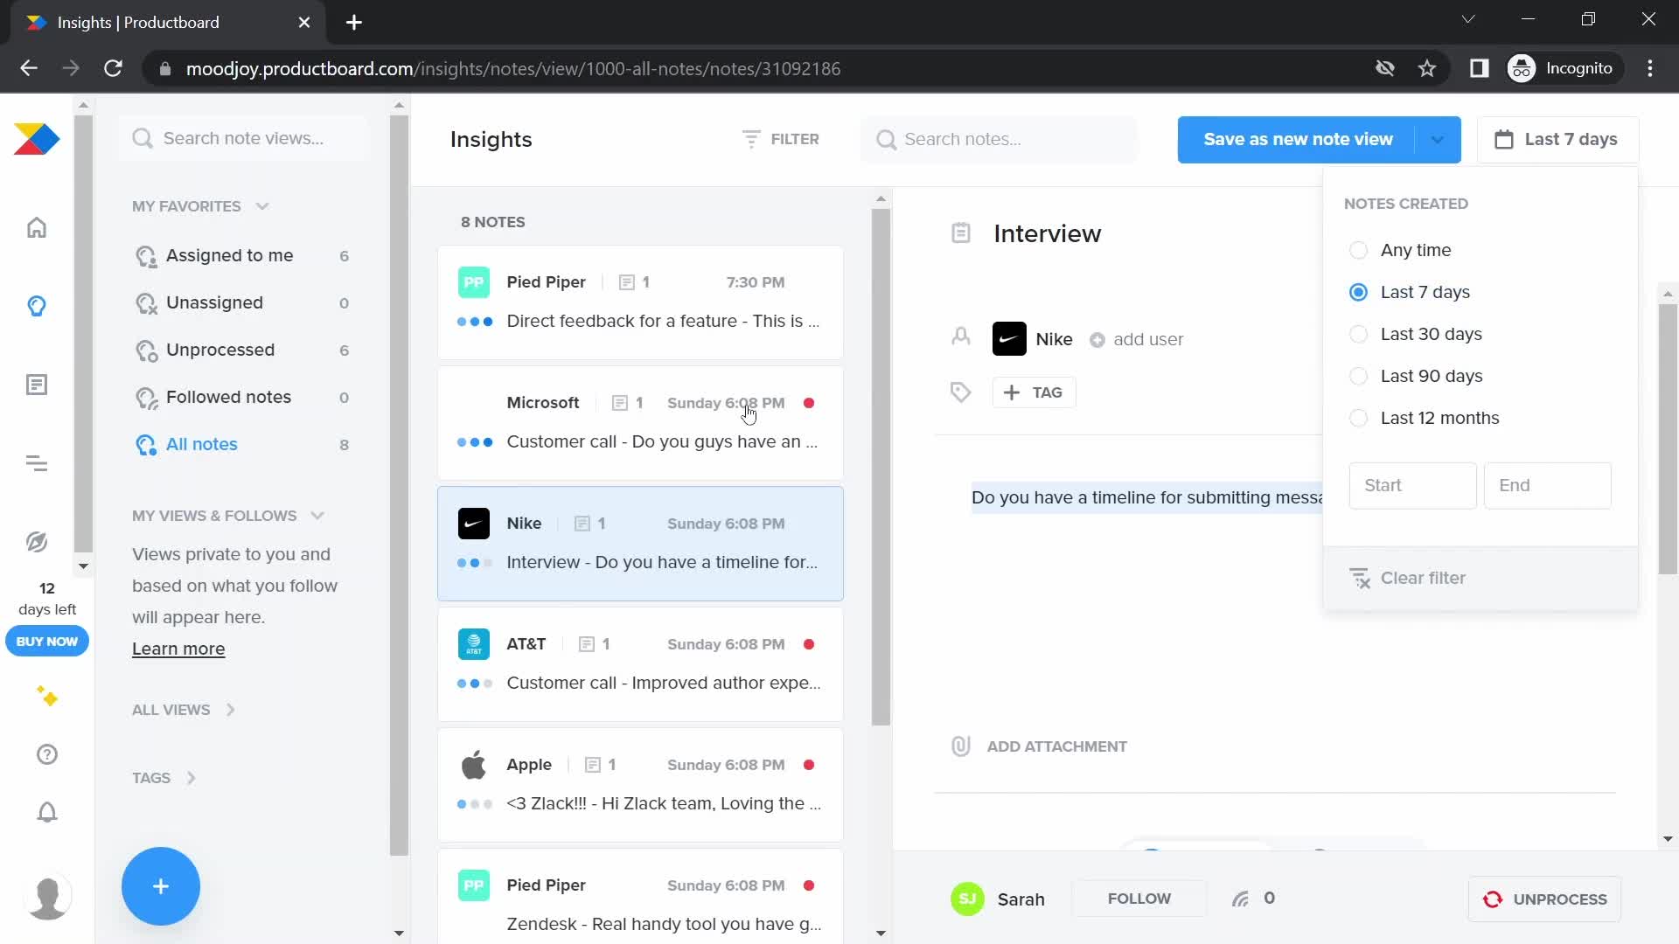Screen dimensions: 1679x944
Task: Click the Sarah SJ avatar
Action: [x=967, y=899]
